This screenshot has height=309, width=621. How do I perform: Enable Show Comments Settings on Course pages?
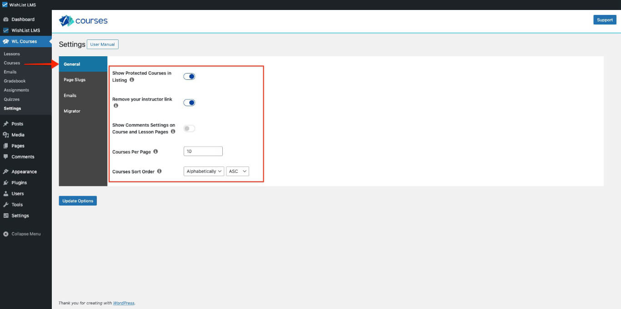[189, 128]
